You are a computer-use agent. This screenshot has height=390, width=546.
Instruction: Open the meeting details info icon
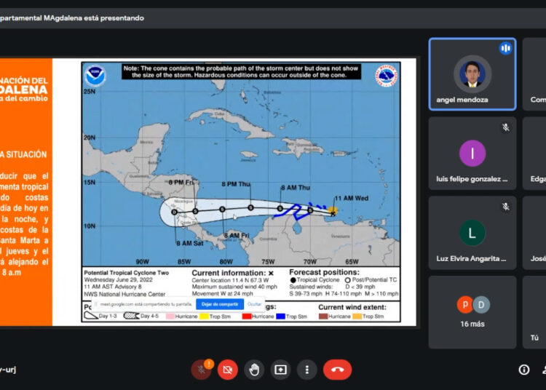tap(523, 370)
